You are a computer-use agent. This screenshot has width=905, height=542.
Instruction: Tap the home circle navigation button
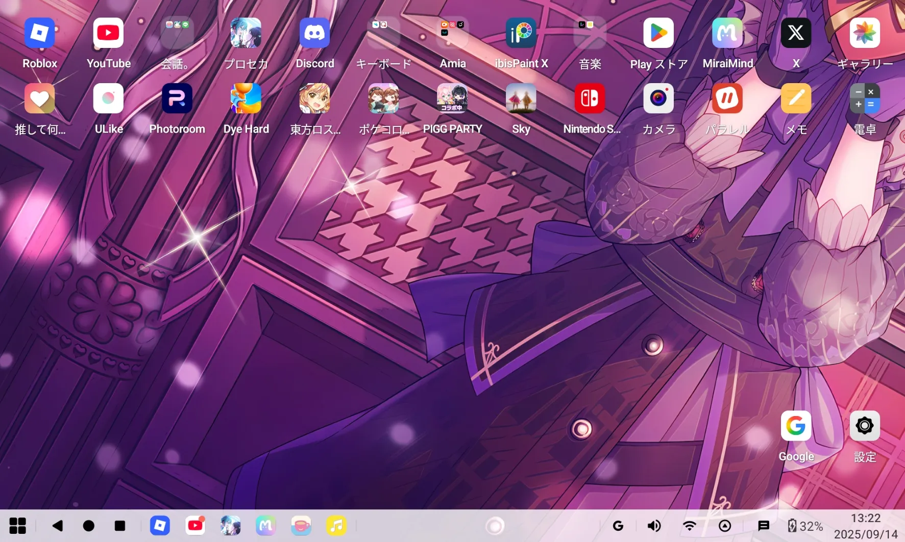coord(89,526)
